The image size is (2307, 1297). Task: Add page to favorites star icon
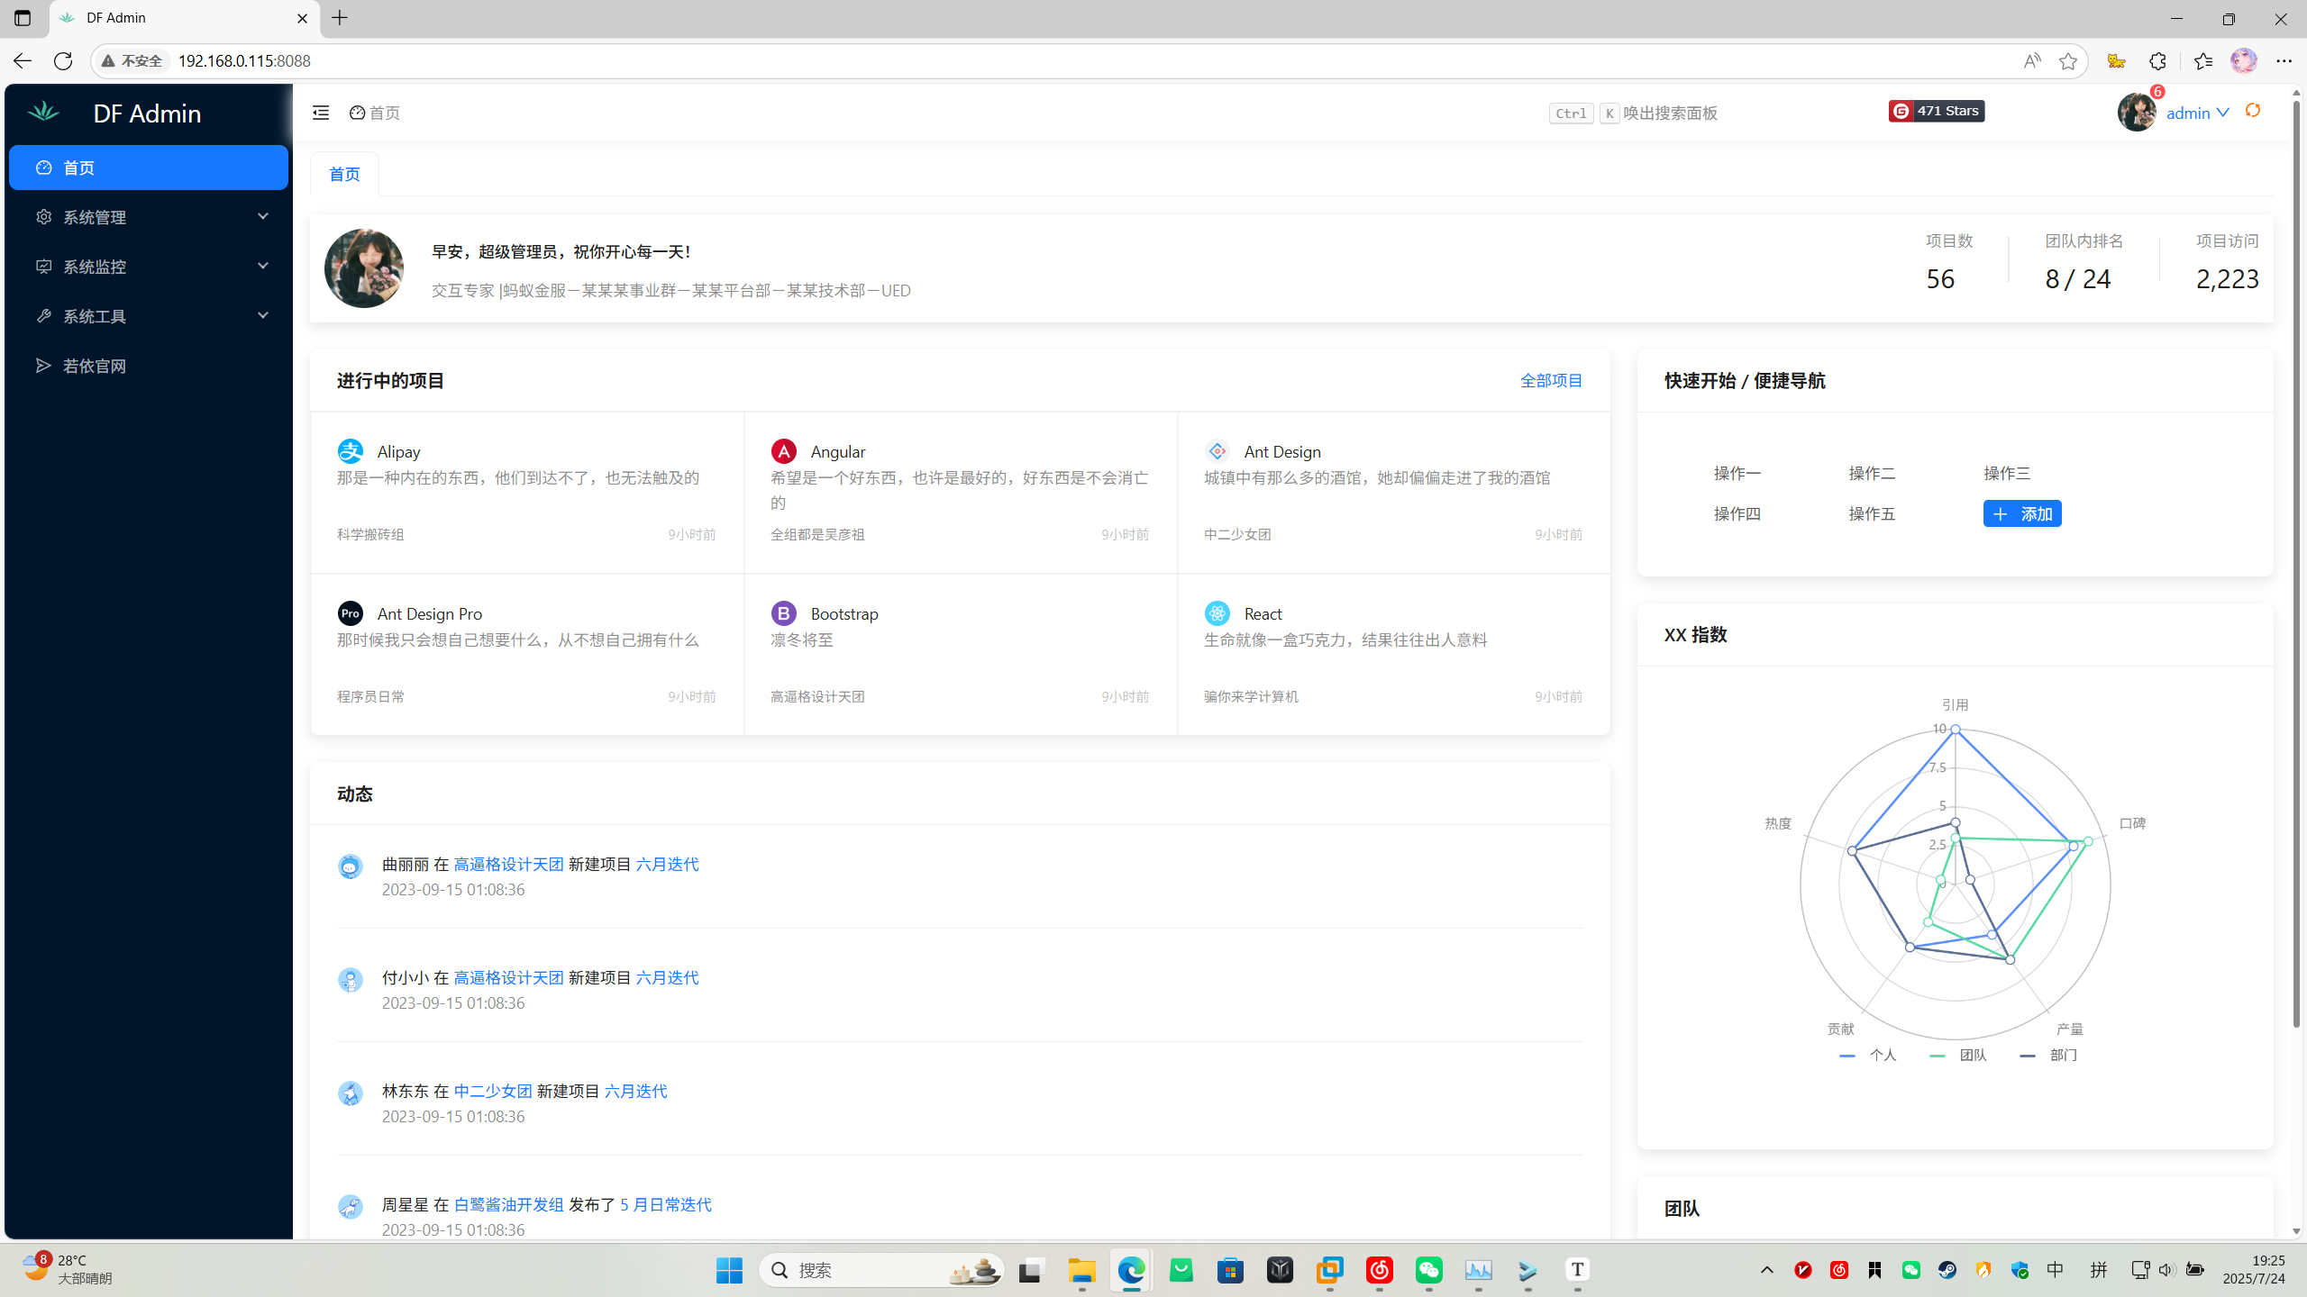point(2068,60)
